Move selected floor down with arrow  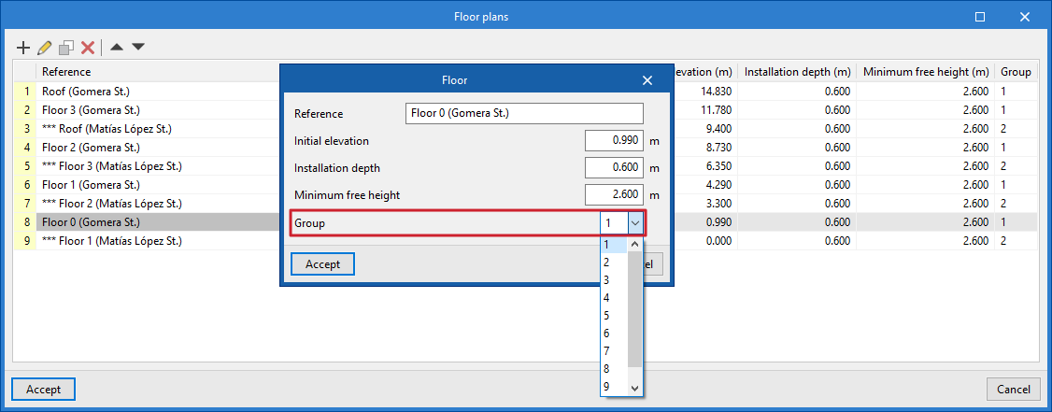coord(138,47)
